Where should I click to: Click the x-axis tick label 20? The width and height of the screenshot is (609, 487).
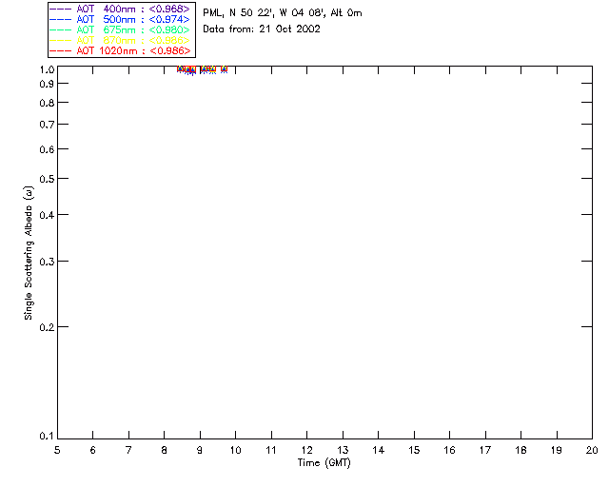coord(592,450)
